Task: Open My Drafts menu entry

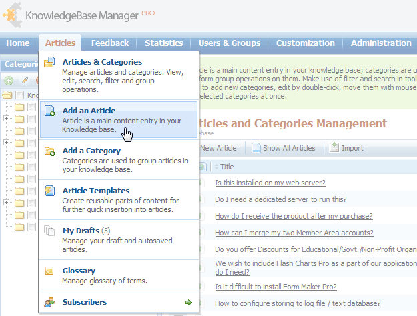Action: (x=119, y=239)
